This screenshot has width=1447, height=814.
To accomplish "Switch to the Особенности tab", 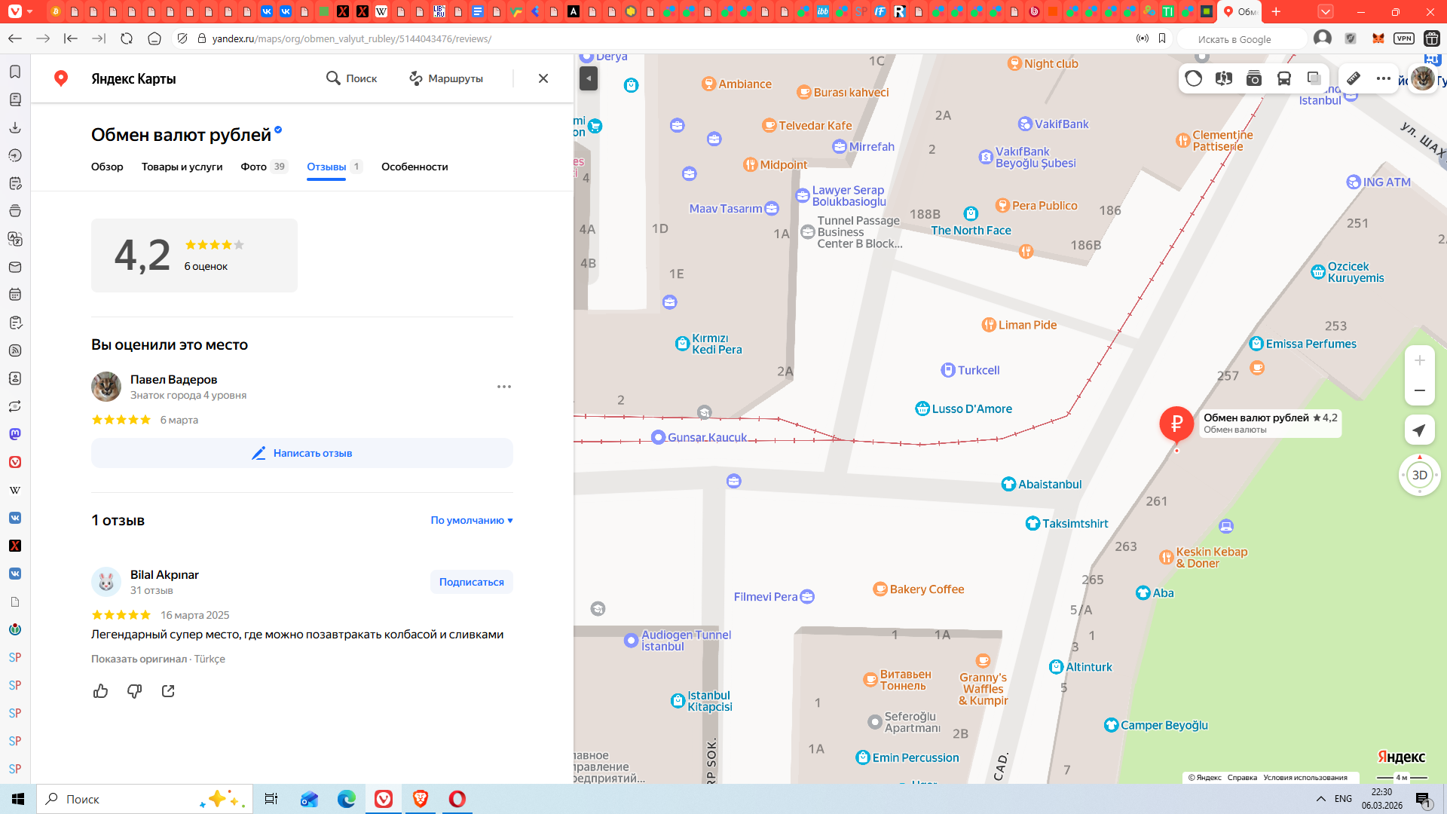I will point(415,167).
